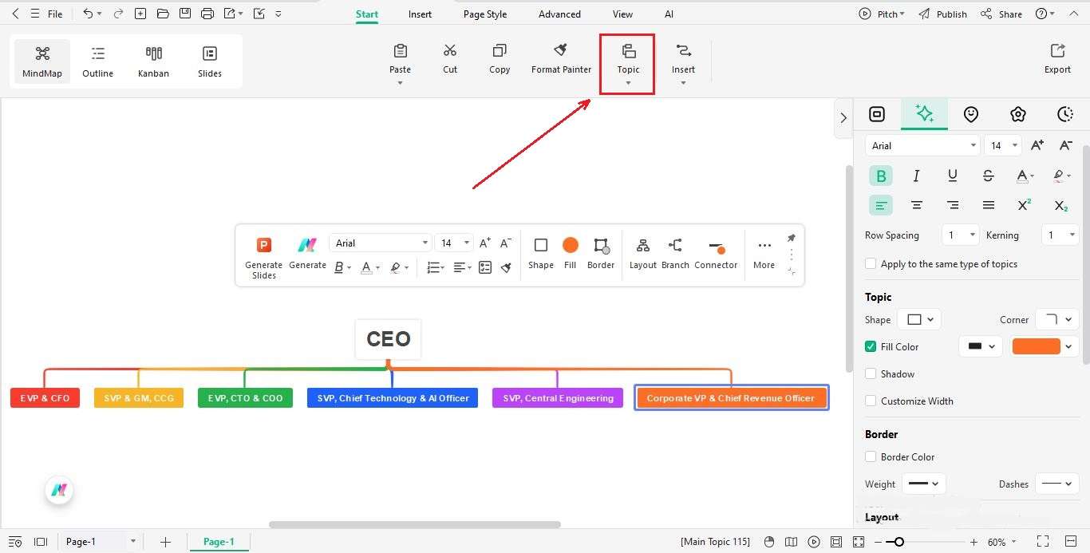This screenshot has height=553, width=1090.
Task: Switch to Outline mode
Action: [x=97, y=60]
